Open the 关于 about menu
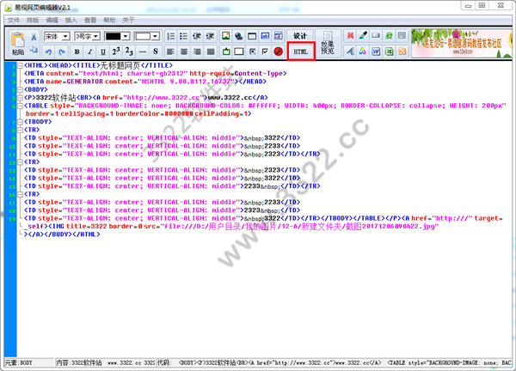Screen dimensions: 516x371 [x=128, y=21]
